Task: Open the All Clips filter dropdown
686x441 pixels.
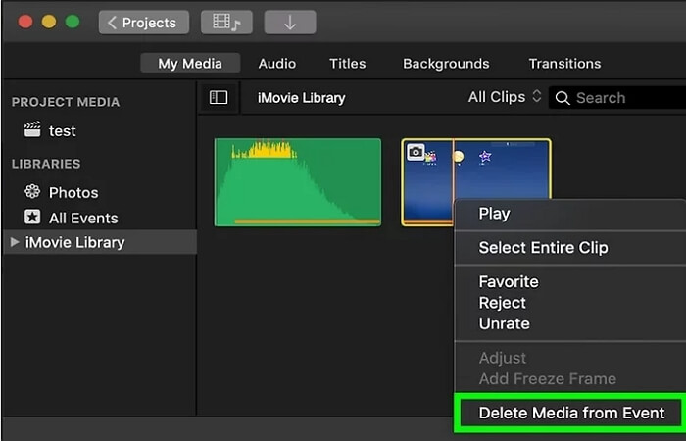Action: click(505, 97)
